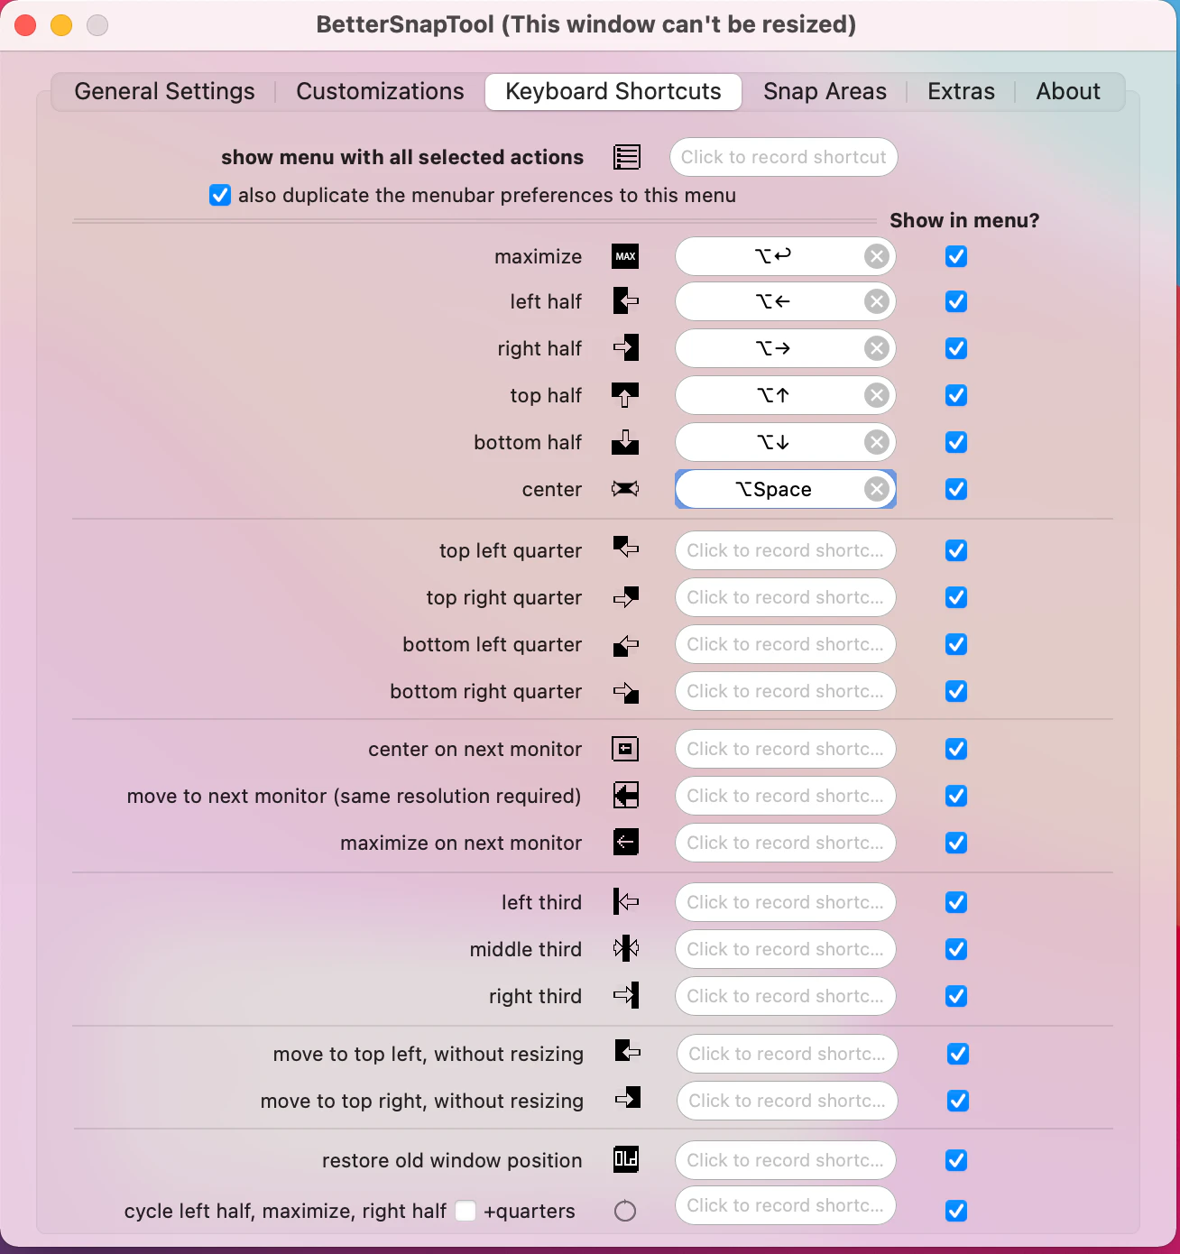Image resolution: width=1180 pixels, height=1254 pixels.
Task: Click the center on next monitor icon
Action: 625,749
